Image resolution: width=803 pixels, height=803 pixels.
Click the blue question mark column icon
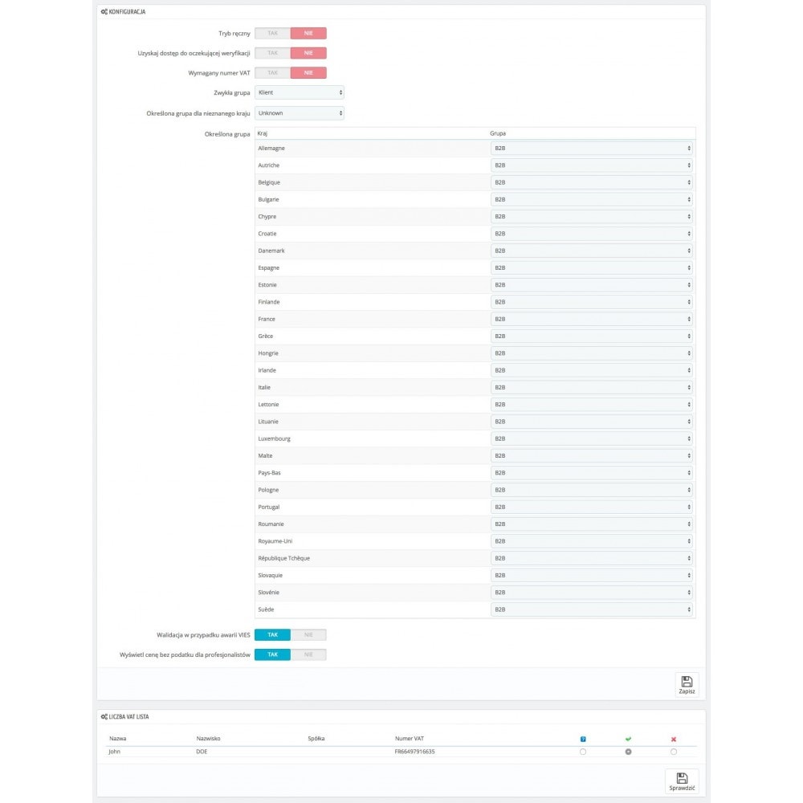583,739
